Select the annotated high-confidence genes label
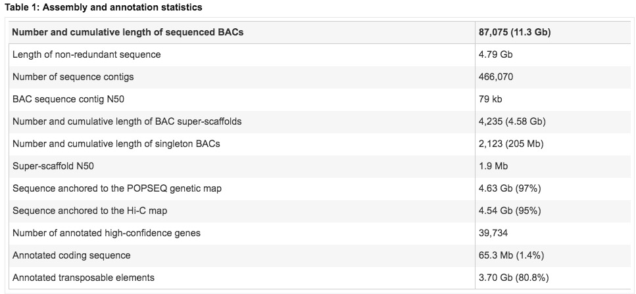636x294 pixels. pos(107,233)
